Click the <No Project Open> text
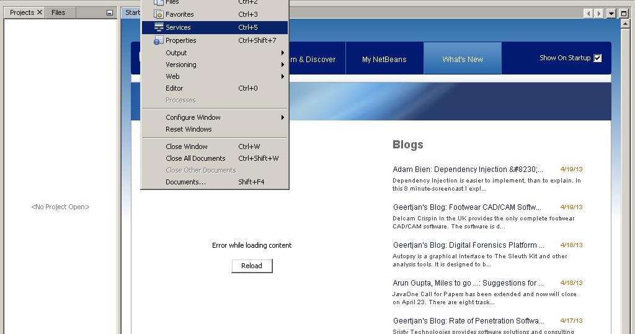 [60, 207]
